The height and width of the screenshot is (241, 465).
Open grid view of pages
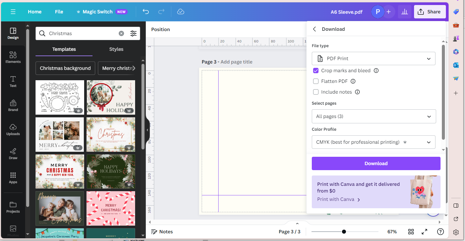click(411, 232)
